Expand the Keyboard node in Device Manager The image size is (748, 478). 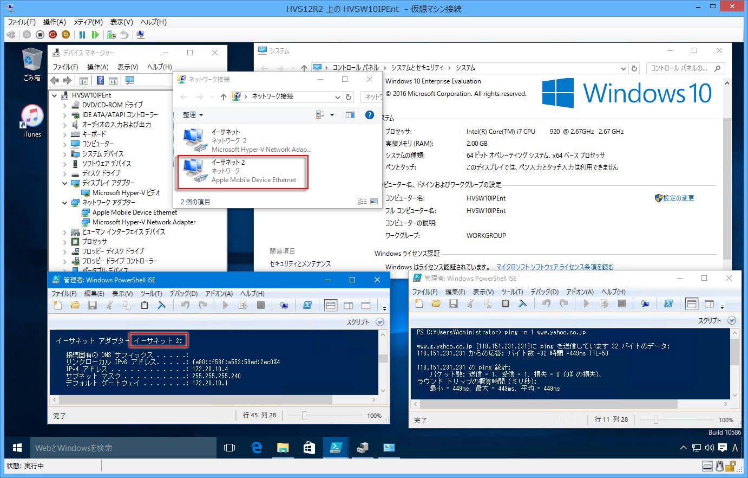(64, 134)
